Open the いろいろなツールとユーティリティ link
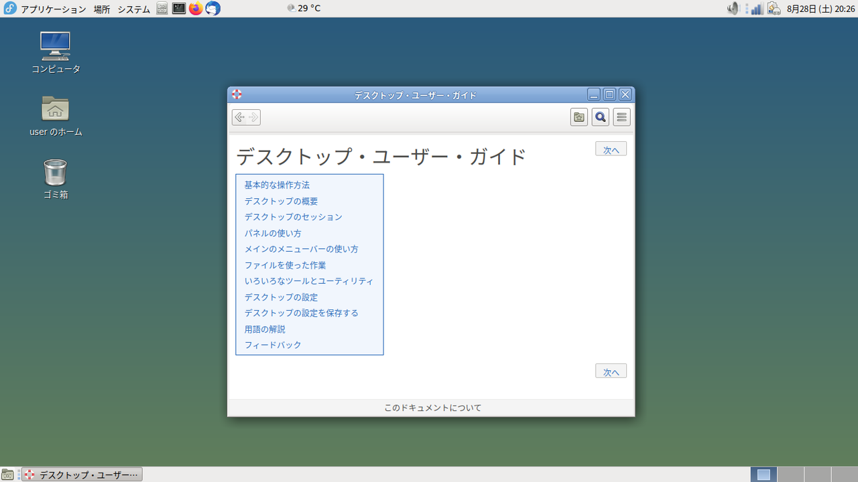858x482 pixels. (309, 281)
